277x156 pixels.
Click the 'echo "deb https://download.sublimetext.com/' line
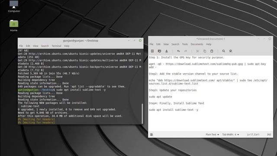tap(208, 80)
